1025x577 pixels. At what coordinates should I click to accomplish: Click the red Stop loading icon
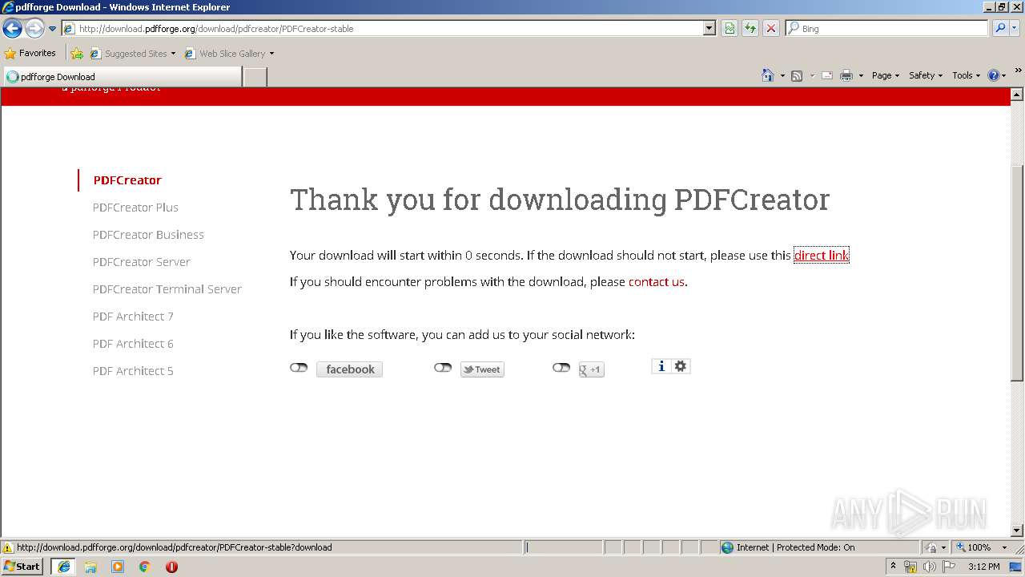[x=771, y=28]
